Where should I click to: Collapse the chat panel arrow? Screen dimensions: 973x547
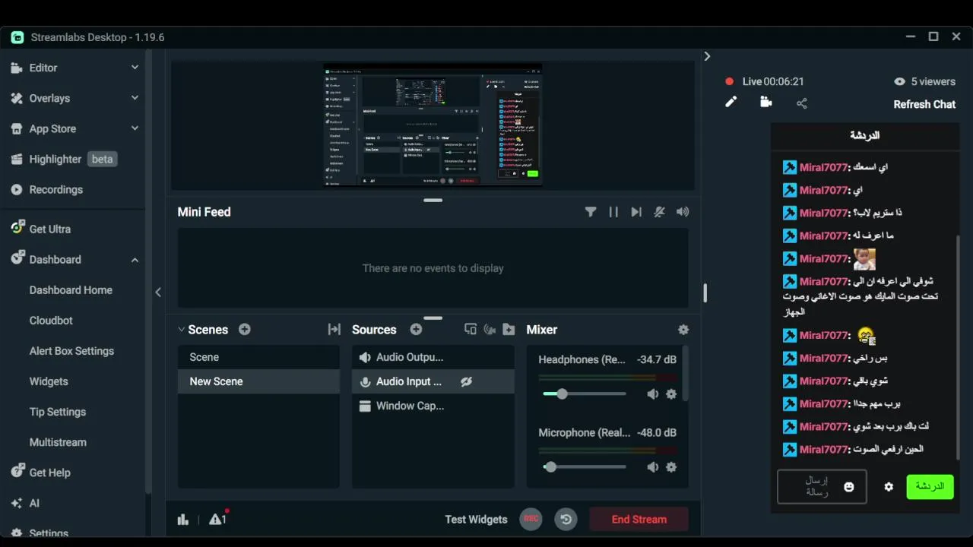(707, 56)
